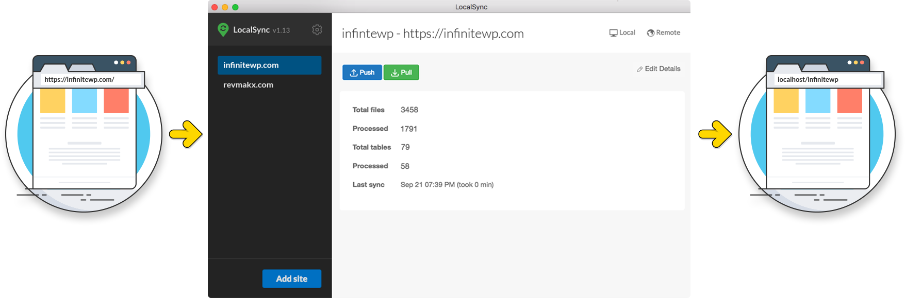Click the site heading infintewp - https://infinitewp.com
905x298 pixels.
(x=433, y=33)
